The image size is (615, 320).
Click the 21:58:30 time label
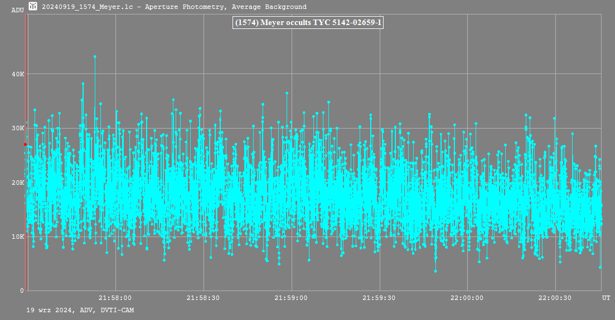point(203,298)
